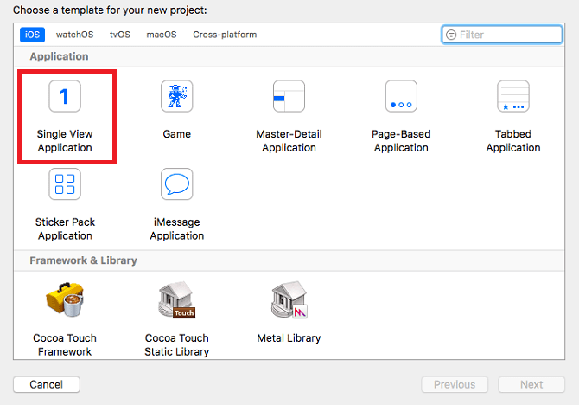Click inside the Filter search field
The height and width of the screenshot is (405, 579).
click(x=510, y=35)
